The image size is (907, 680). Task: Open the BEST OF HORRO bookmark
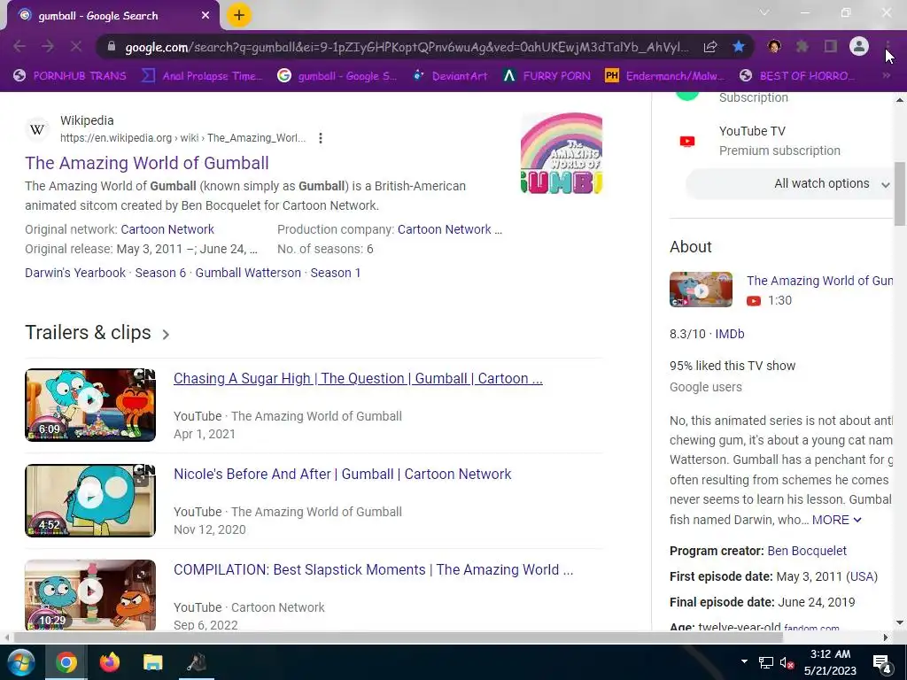coord(798,76)
